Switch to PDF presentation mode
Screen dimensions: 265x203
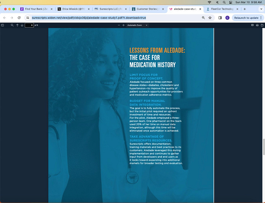tap(252, 25)
